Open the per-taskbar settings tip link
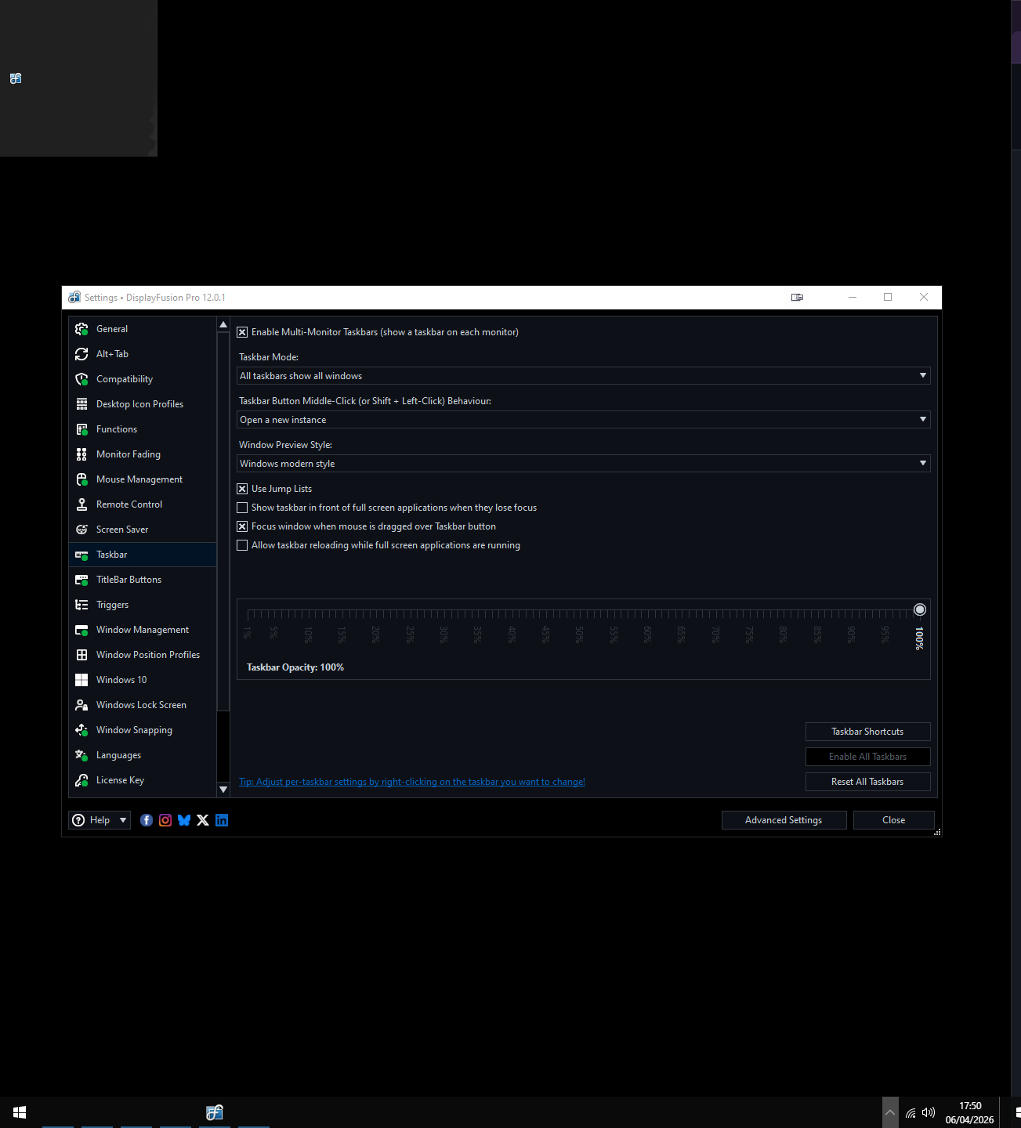 point(412,782)
